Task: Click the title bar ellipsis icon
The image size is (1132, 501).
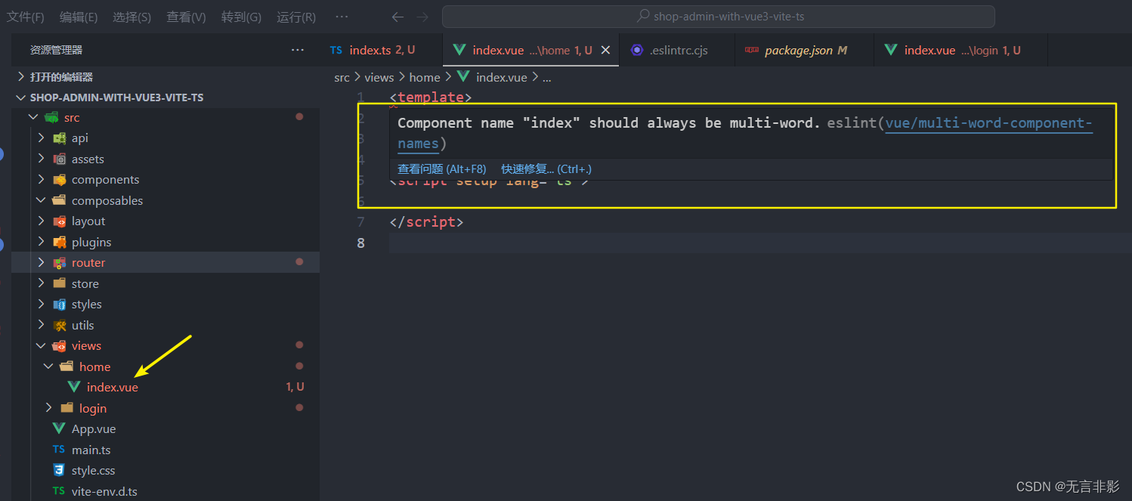Action: tap(342, 17)
